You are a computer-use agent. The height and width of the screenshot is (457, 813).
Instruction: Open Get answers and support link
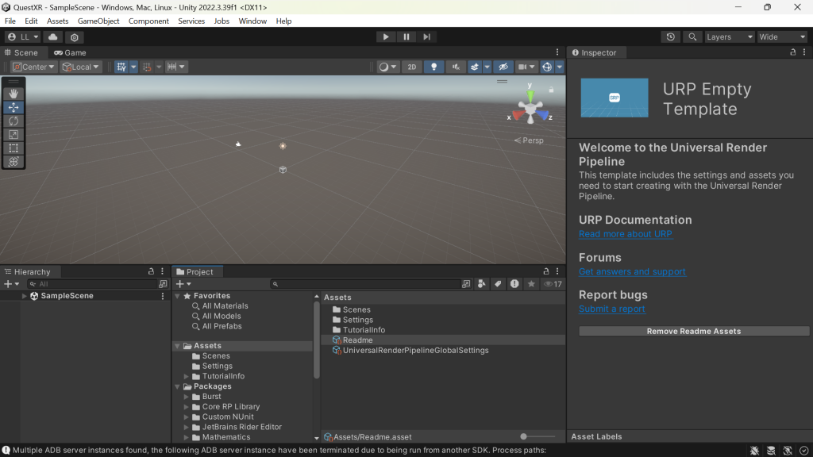(632, 271)
